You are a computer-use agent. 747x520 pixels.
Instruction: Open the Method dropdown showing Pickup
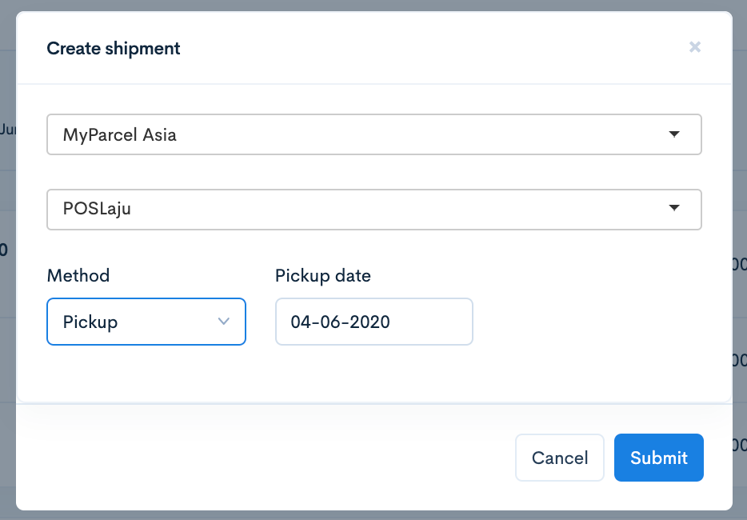[x=146, y=322]
